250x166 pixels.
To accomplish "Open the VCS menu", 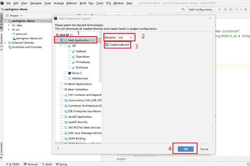I will (x=108, y=3).
